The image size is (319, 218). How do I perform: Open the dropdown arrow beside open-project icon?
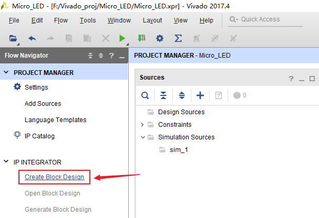tap(18, 44)
